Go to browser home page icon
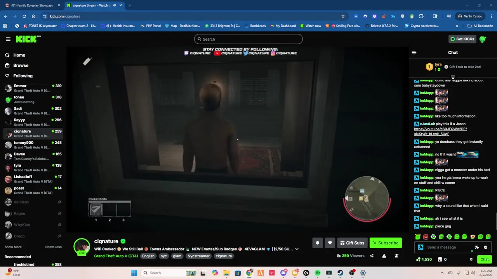This screenshot has width=497, height=279. tap(34, 16)
